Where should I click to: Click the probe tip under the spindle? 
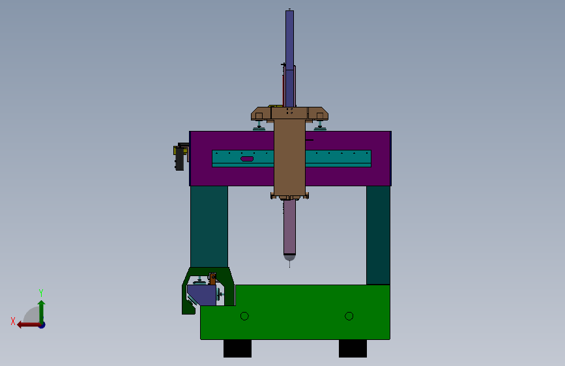[x=290, y=264]
